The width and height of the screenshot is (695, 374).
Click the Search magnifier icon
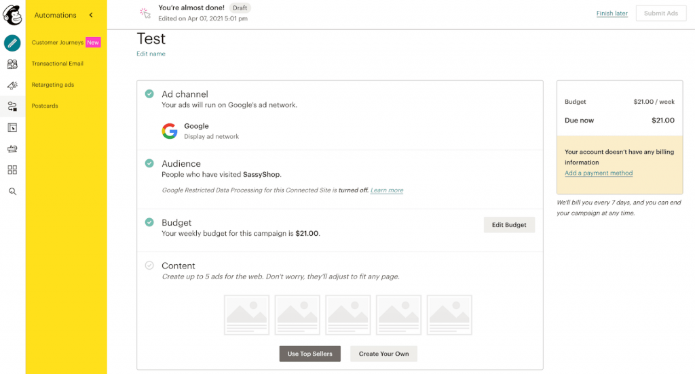(12, 191)
